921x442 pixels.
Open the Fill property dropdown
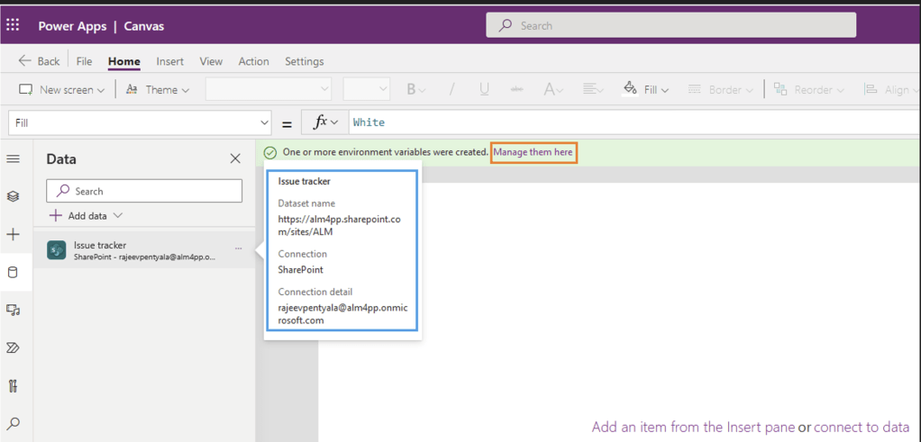click(140, 122)
